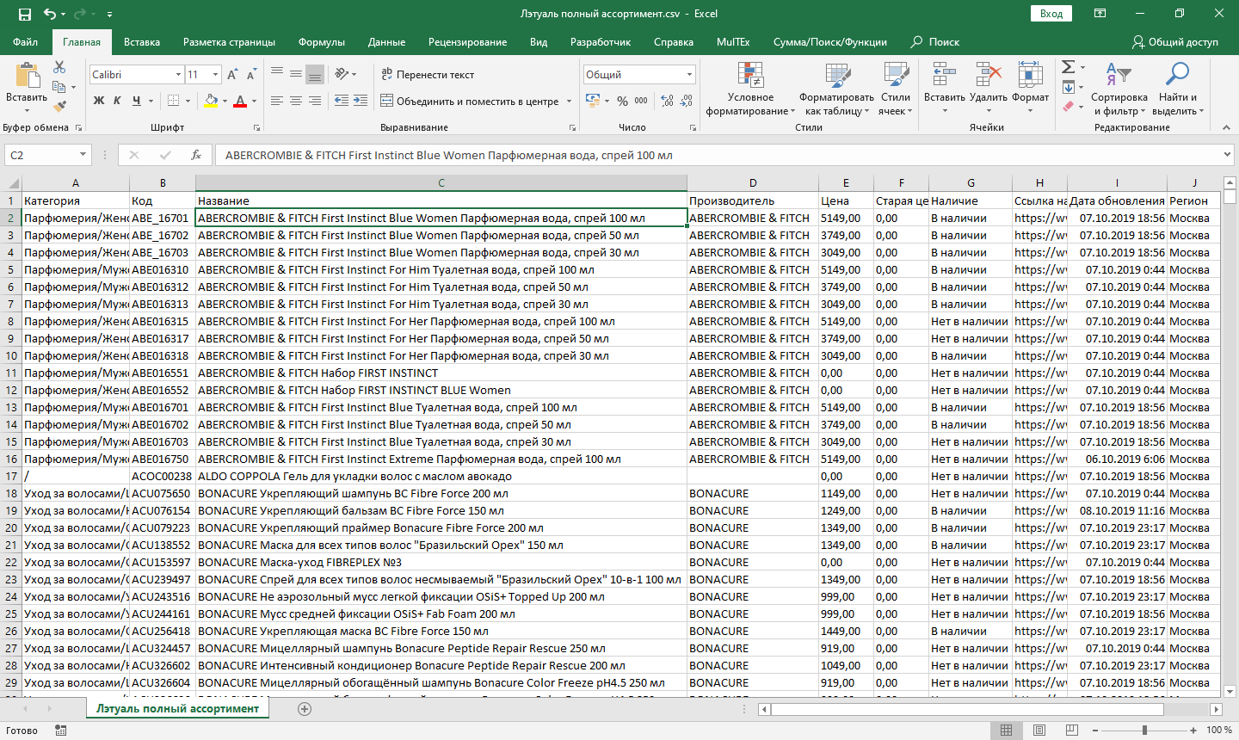Switch to the Developer (Разработчик) tab
The width and height of the screenshot is (1239, 740).
601,42
